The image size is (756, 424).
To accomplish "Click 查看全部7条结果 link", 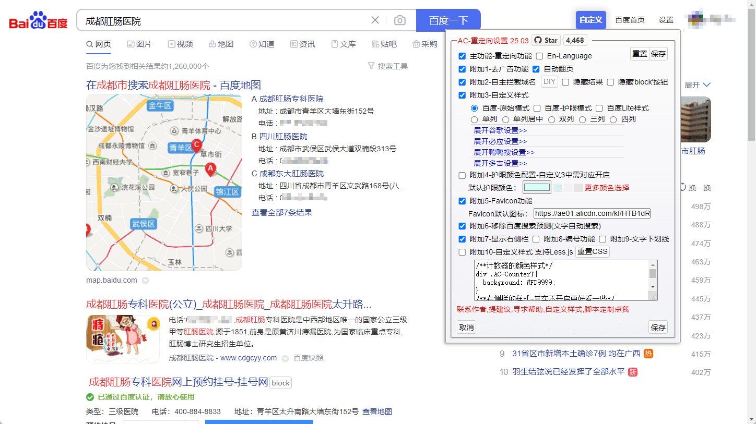I will tap(282, 212).
